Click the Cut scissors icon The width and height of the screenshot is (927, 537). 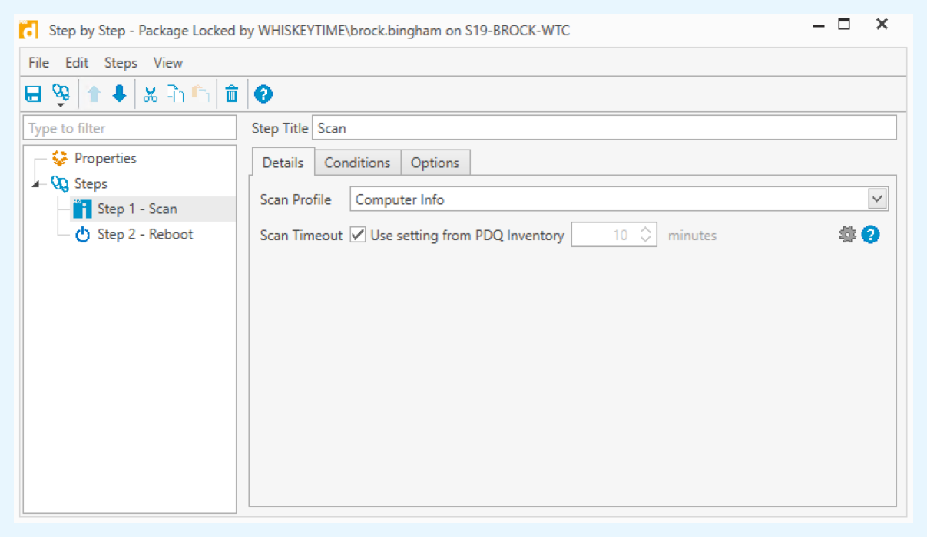(151, 94)
